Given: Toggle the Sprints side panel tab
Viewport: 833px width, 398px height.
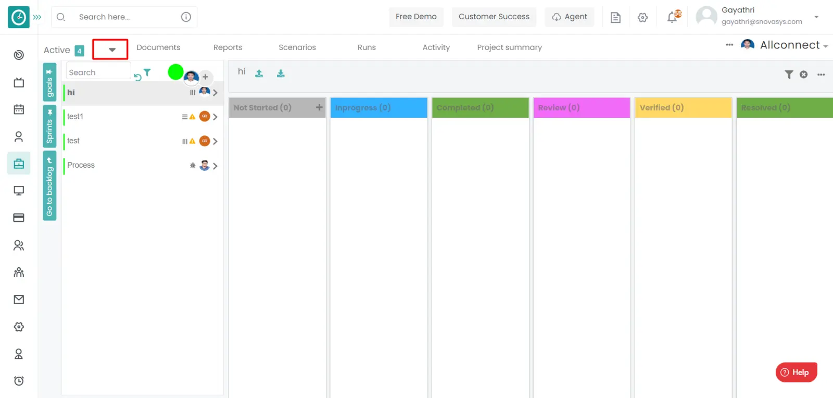Looking at the screenshot, I should coord(49,126).
